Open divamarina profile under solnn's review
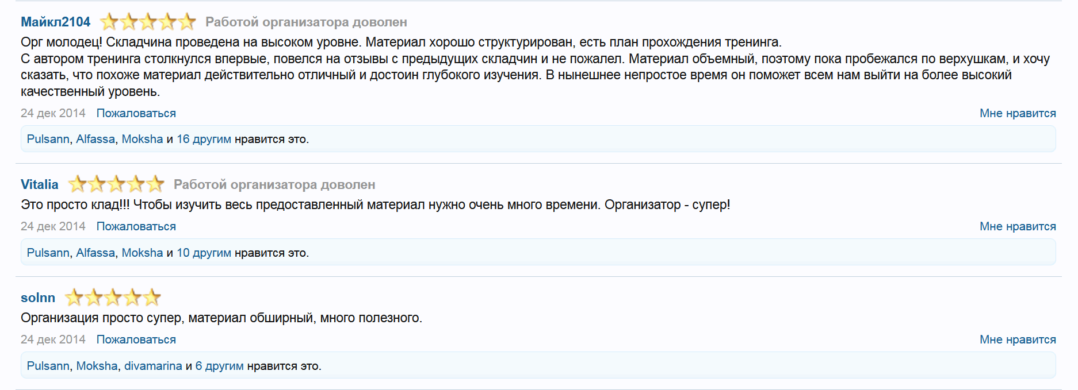 [x=153, y=366]
